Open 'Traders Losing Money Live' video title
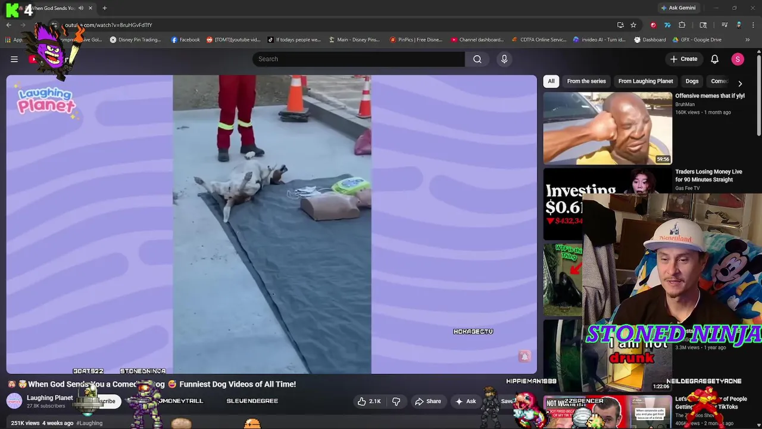This screenshot has height=429, width=762. coord(708,176)
